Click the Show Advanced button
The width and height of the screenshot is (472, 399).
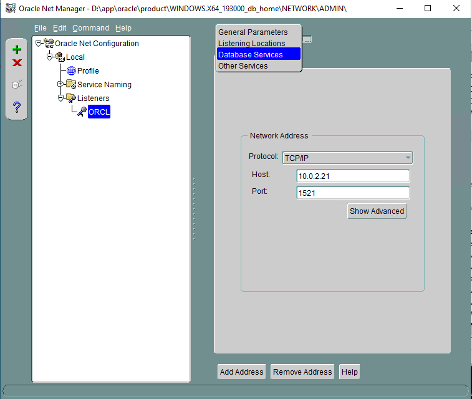(x=377, y=211)
